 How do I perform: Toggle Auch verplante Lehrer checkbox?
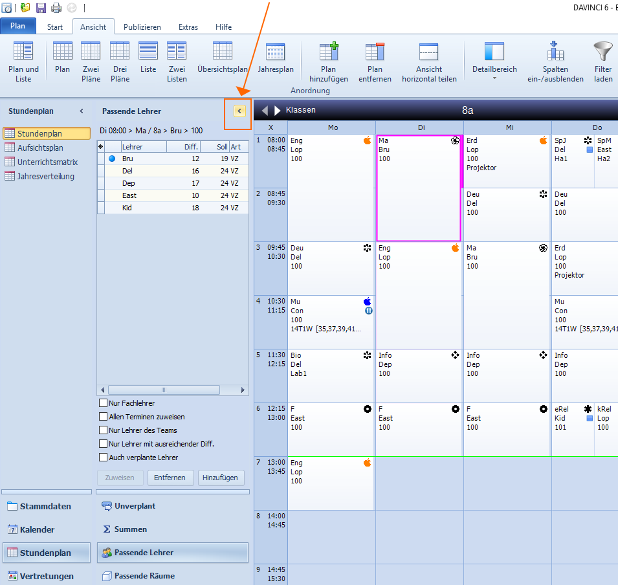pyautogui.click(x=104, y=458)
